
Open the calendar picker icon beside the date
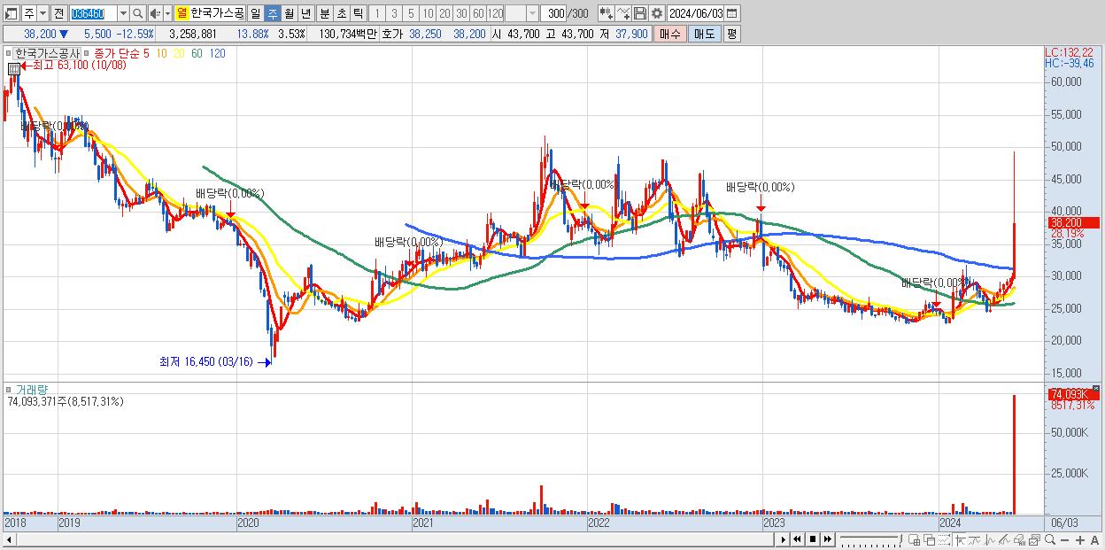point(733,13)
